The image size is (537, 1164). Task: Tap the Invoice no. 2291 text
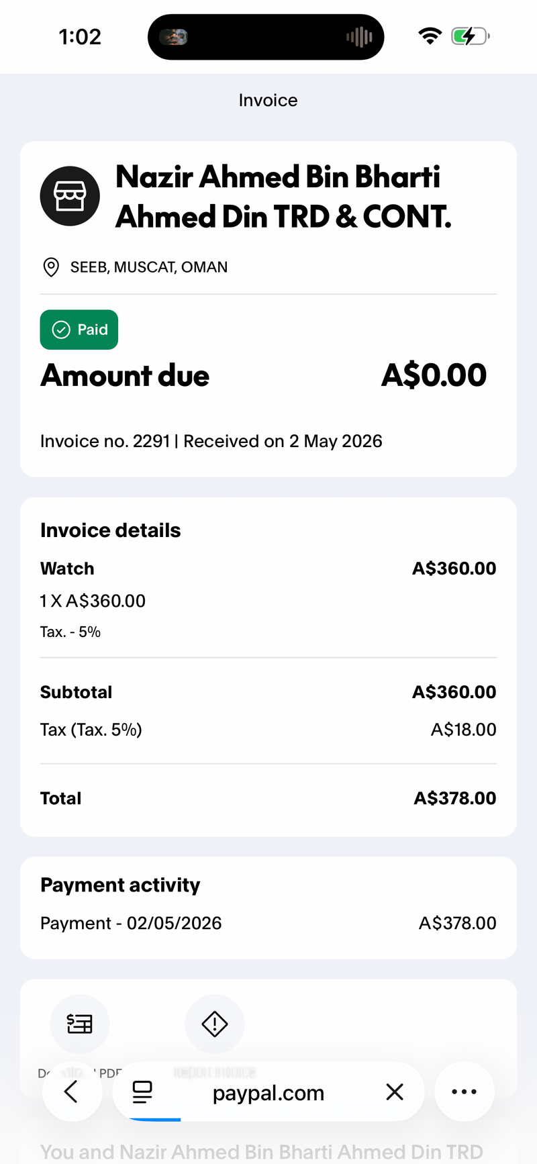click(105, 441)
